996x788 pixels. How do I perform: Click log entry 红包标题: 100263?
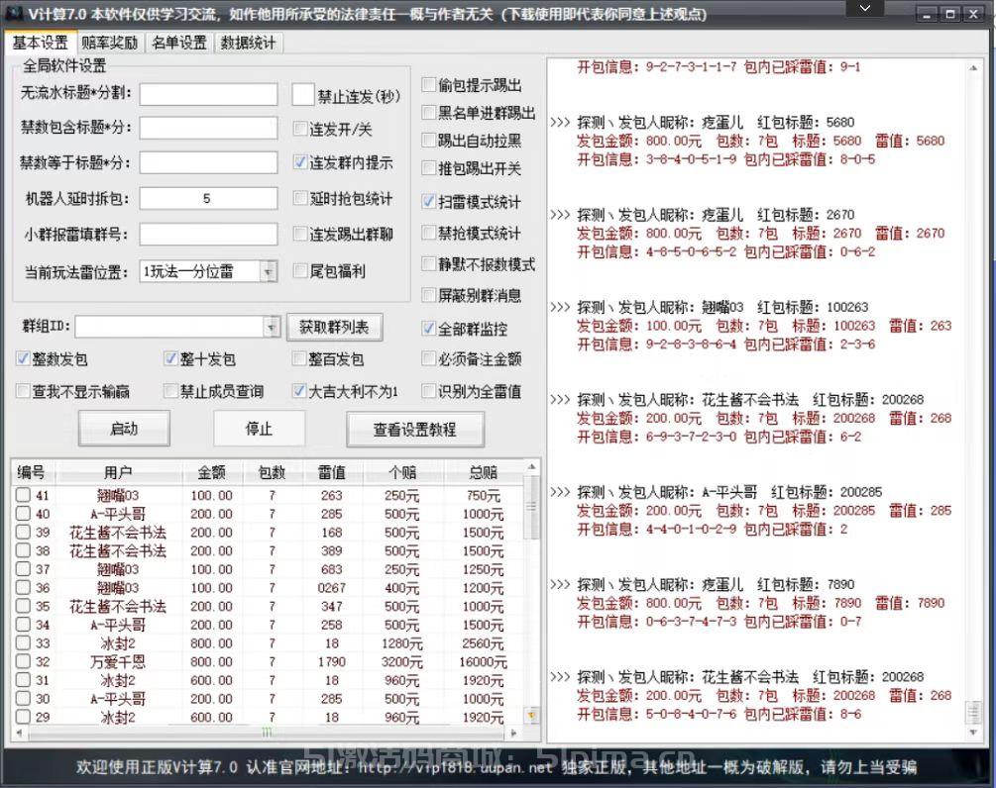(x=812, y=307)
